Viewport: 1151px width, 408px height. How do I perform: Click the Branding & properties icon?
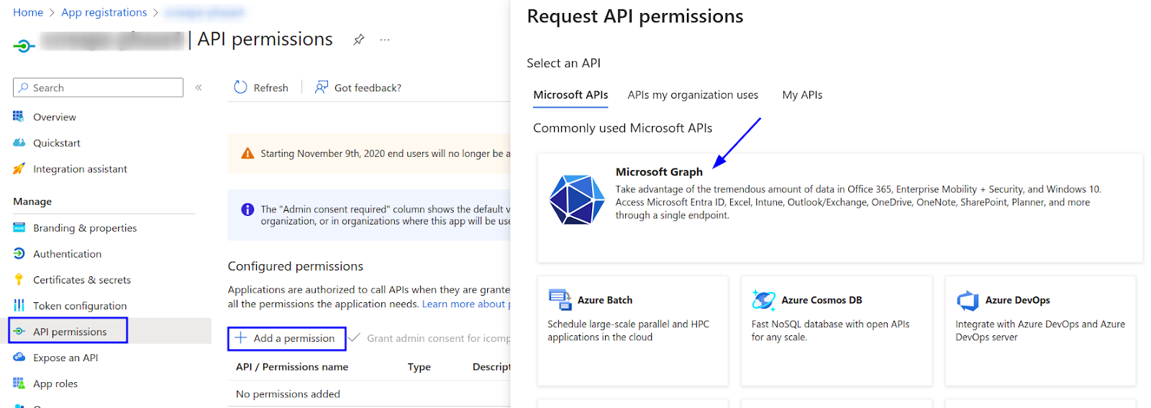19,227
